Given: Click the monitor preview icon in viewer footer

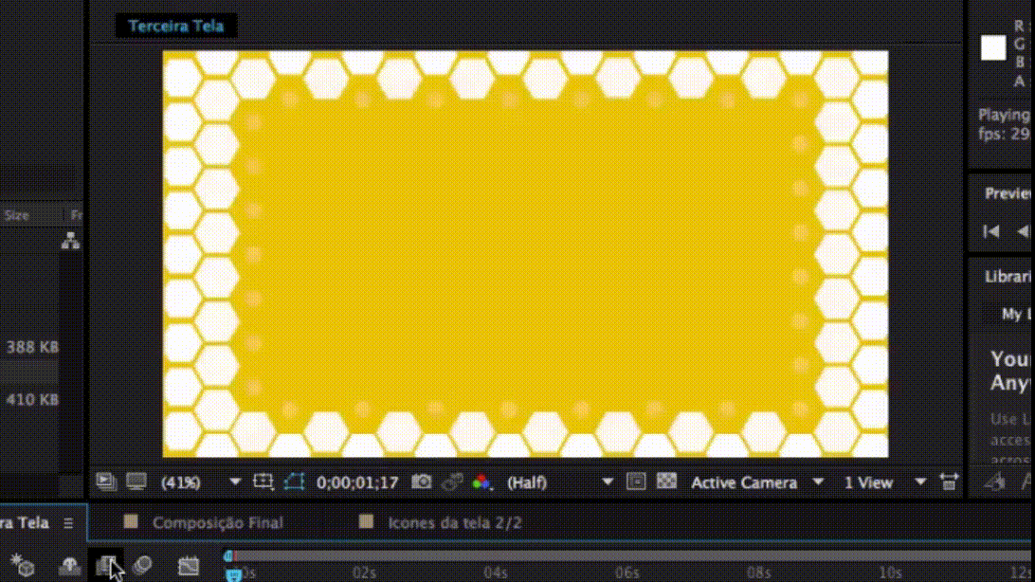Looking at the screenshot, I should pos(136,482).
